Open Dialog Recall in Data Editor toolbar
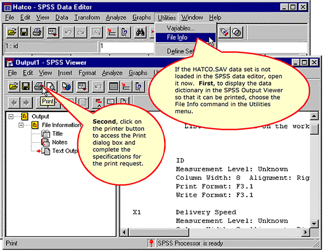Viewport: 324px width, 251px height. pyautogui.click(x=52, y=32)
